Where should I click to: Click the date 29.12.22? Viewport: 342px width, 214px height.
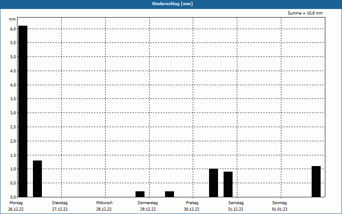pos(148,209)
